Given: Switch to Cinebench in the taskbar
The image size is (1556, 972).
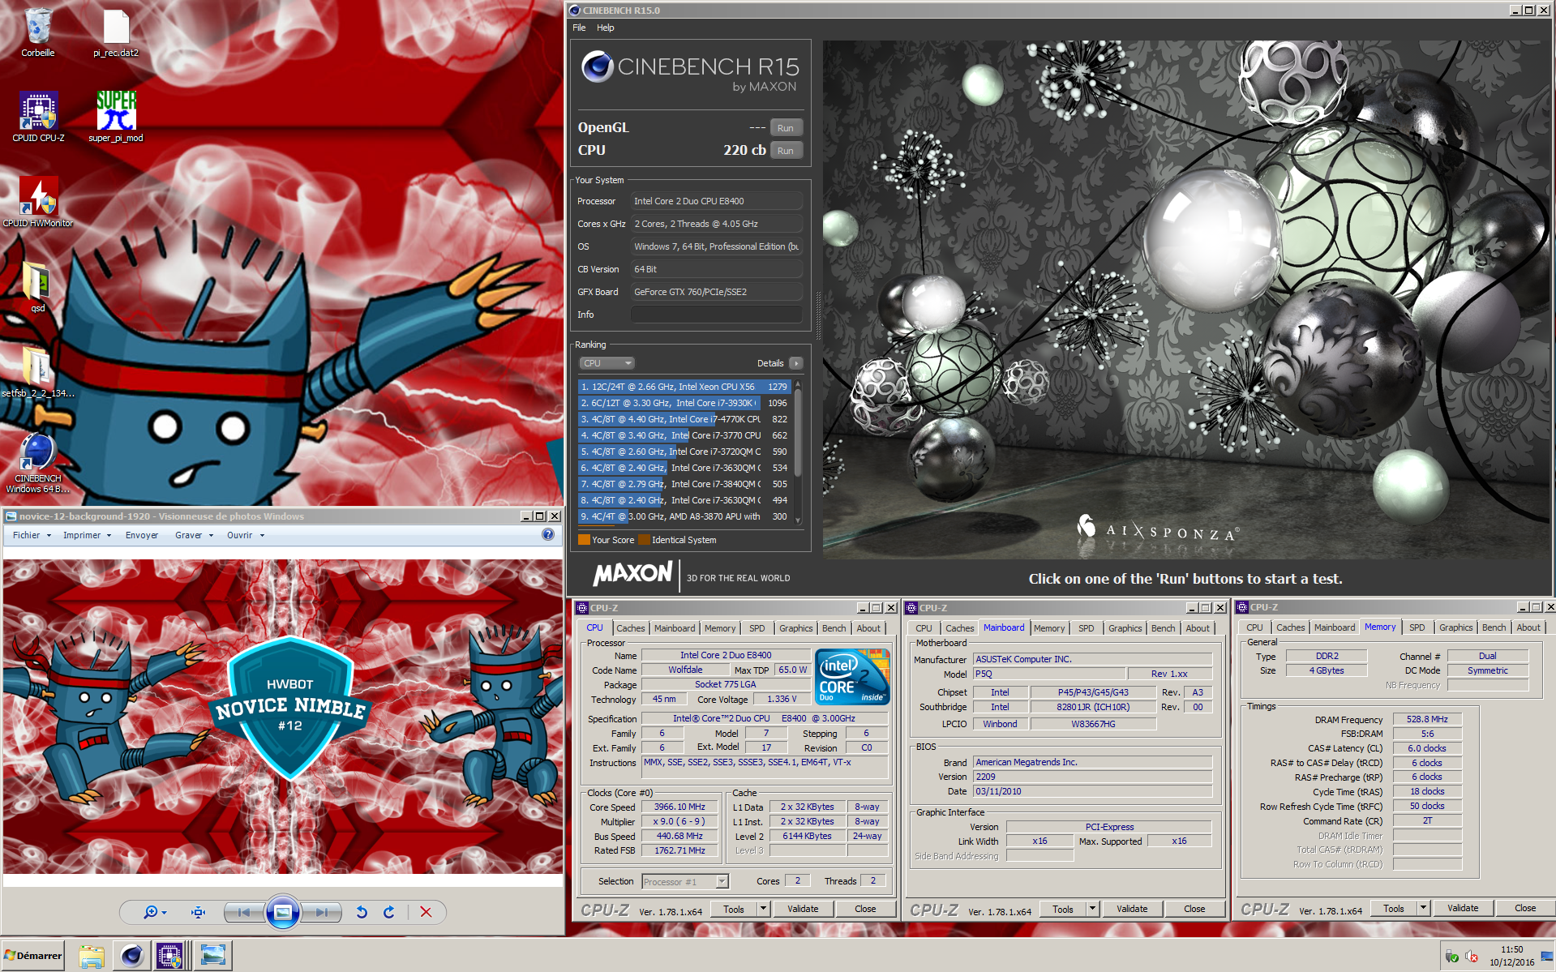Looking at the screenshot, I should click(131, 956).
